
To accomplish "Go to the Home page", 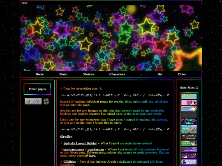I will (39, 74).
